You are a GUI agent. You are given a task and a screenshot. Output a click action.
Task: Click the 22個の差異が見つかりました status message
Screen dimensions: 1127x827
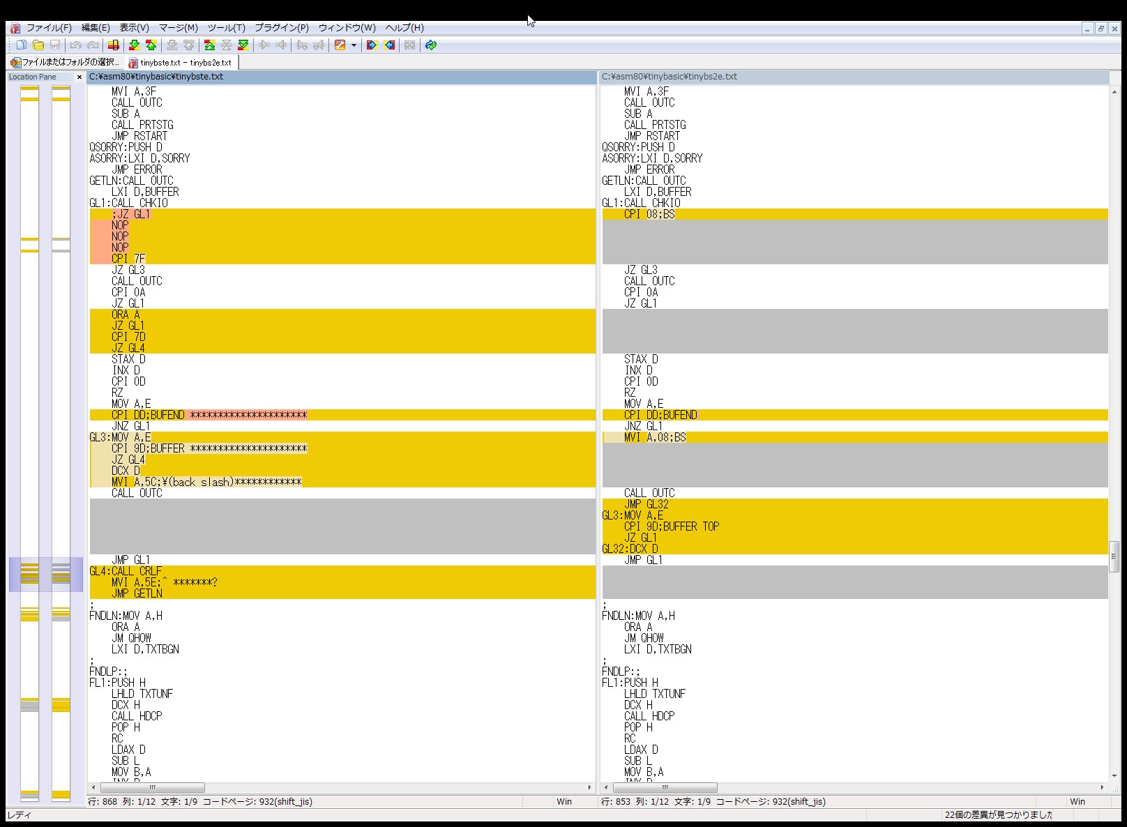pos(999,814)
